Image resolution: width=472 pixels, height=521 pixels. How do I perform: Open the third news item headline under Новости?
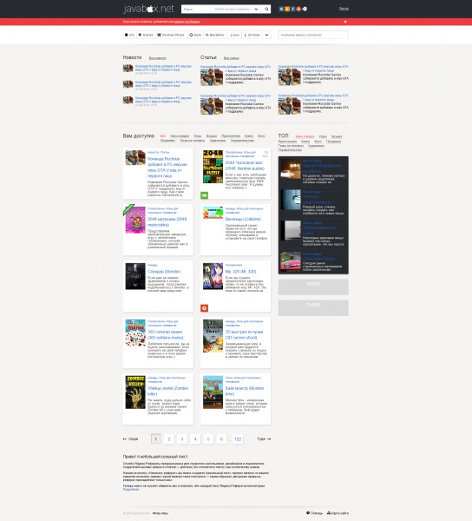163,100
